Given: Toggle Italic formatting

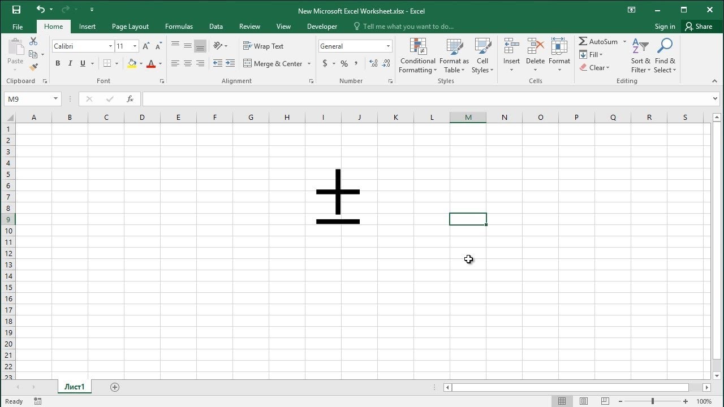Looking at the screenshot, I should click(70, 63).
